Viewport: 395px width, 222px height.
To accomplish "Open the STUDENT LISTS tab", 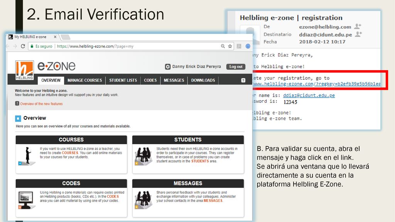I will [123, 80].
